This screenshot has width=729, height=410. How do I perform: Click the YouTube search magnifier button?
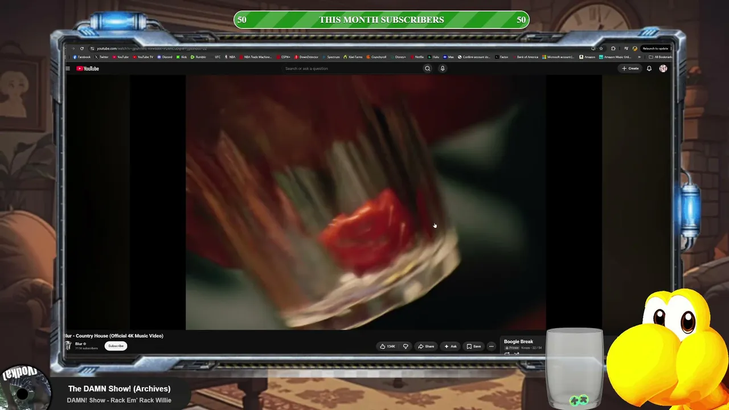pyautogui.click(x=427, y=68)
